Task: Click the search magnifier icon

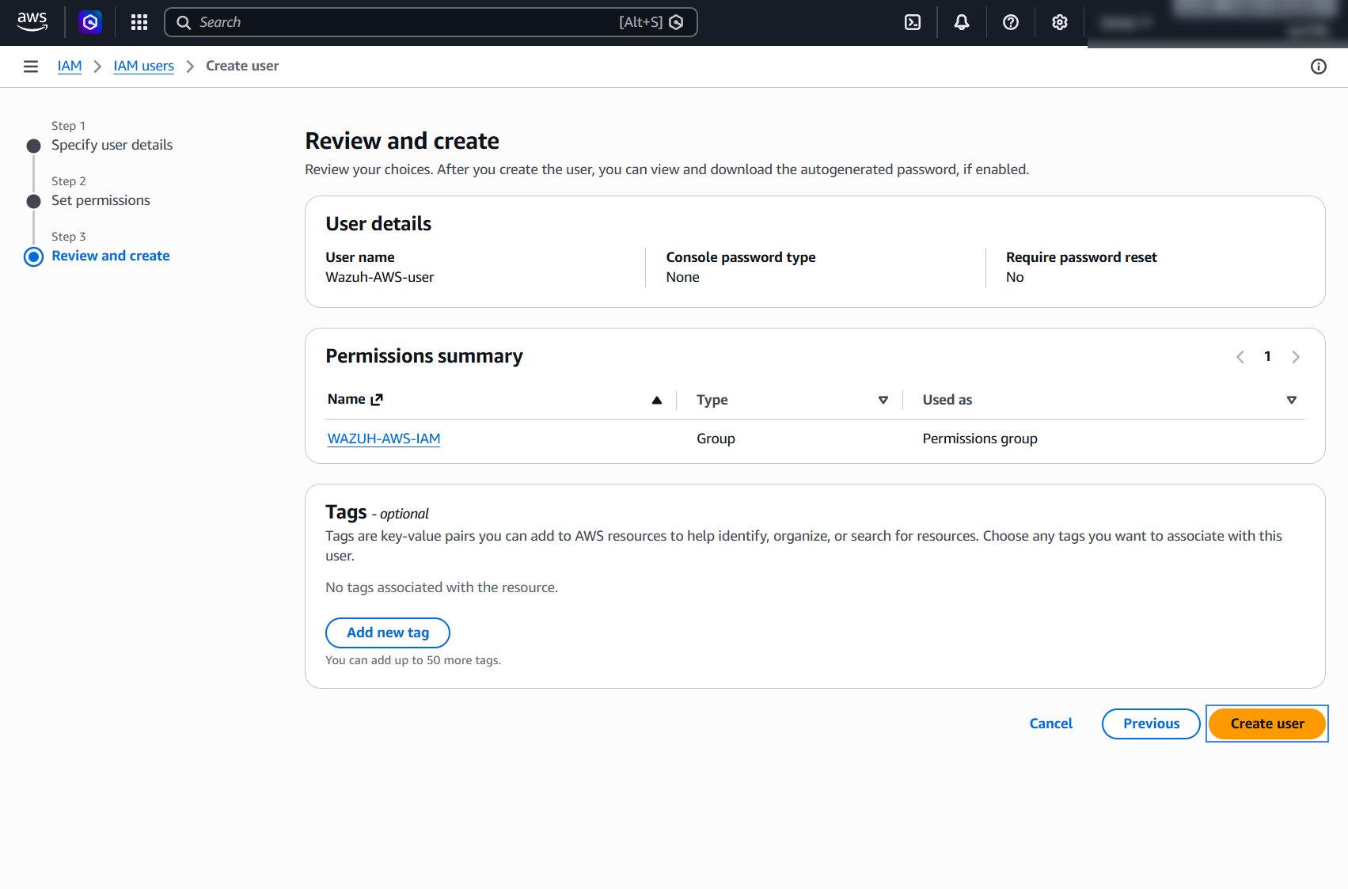Action: click(184, 22)
